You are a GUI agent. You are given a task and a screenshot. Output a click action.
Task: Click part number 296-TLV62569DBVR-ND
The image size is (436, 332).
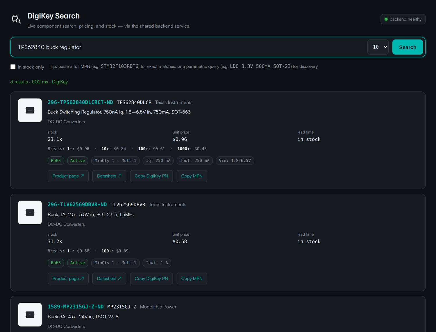coord(77,205)
